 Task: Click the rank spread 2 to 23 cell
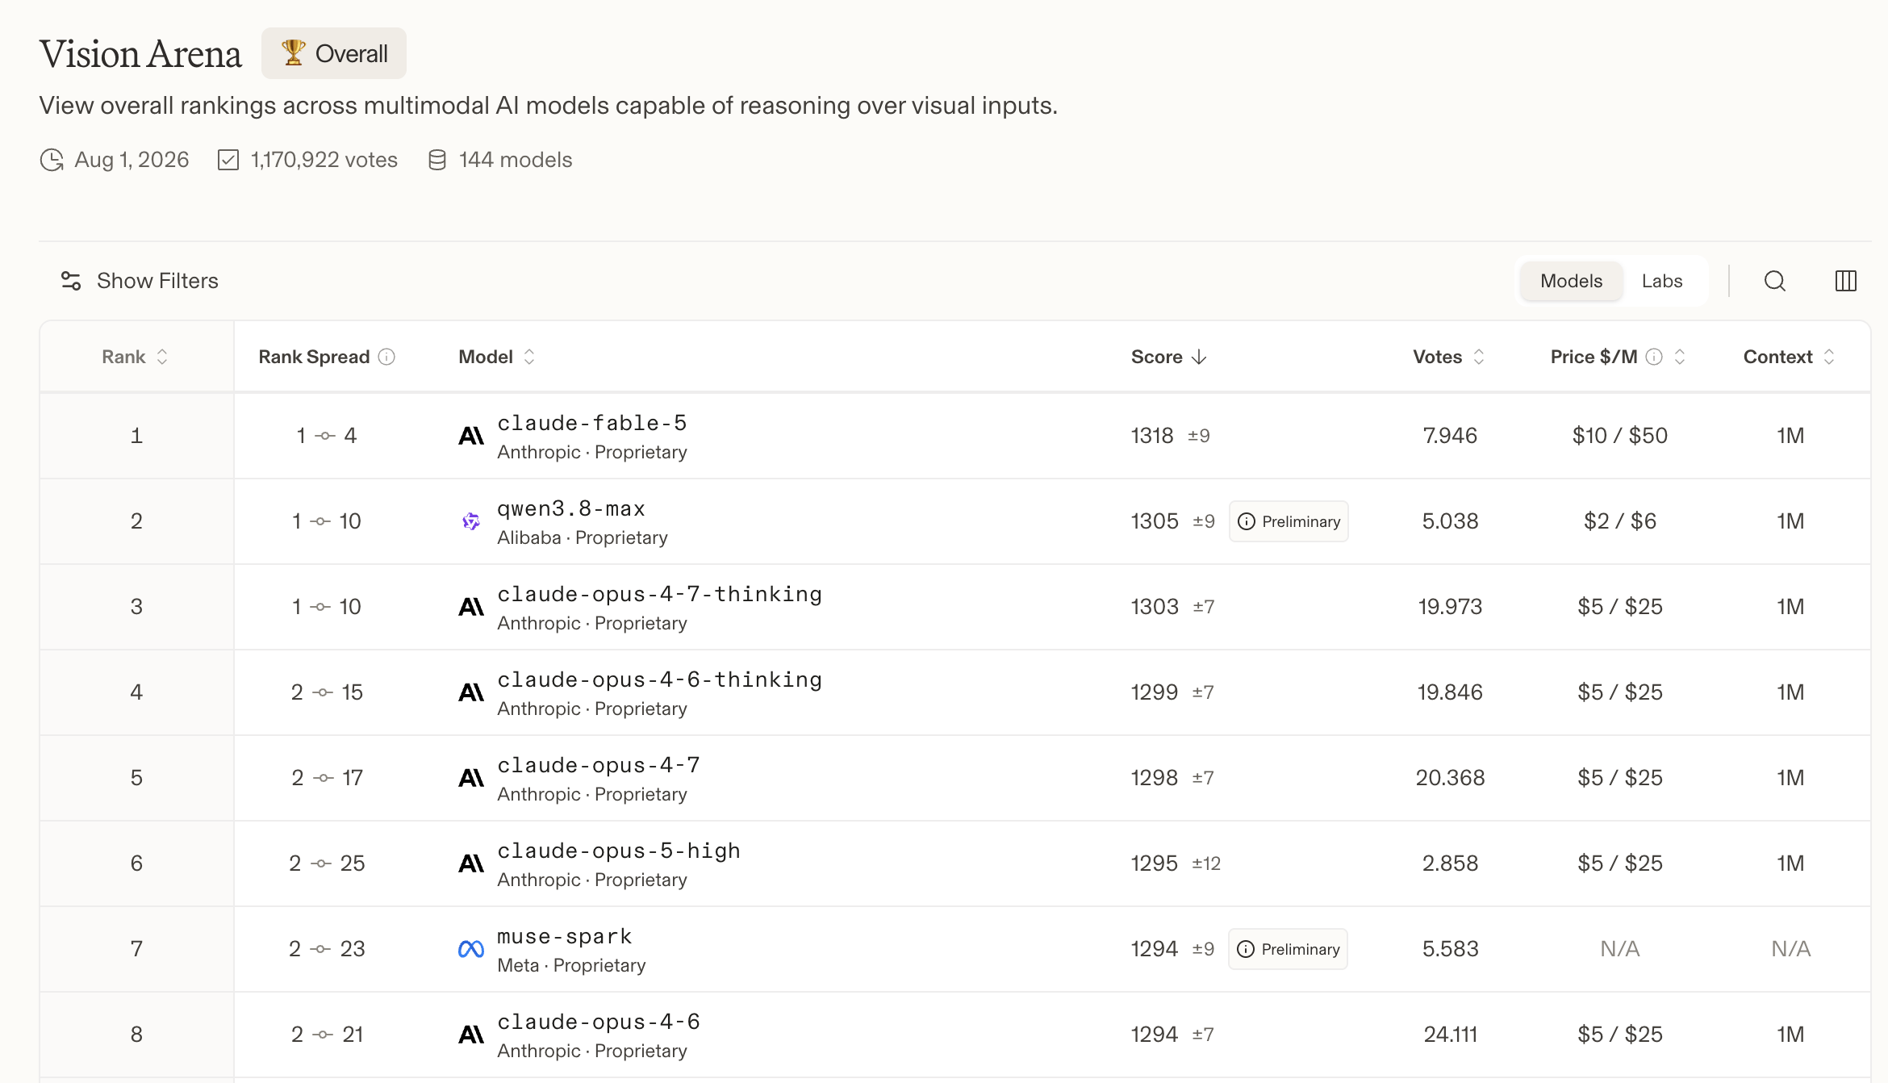click(327, 949)
